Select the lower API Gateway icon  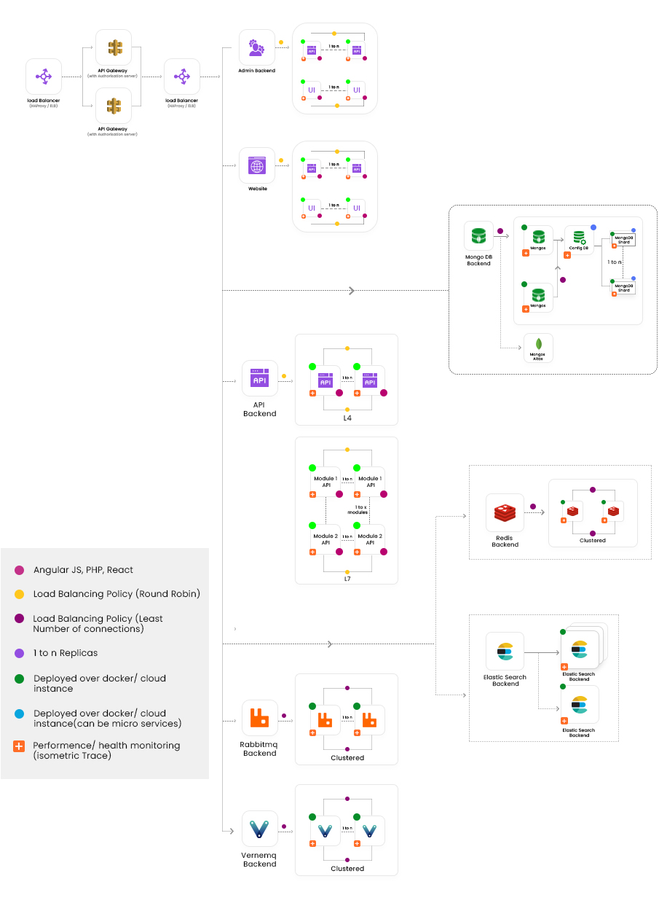(114, 106)
